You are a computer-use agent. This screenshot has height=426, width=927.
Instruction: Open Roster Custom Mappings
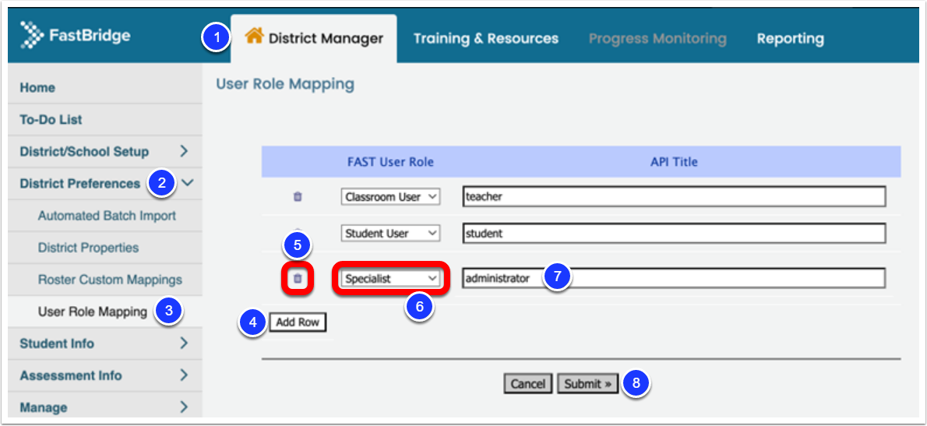[110, 280]
